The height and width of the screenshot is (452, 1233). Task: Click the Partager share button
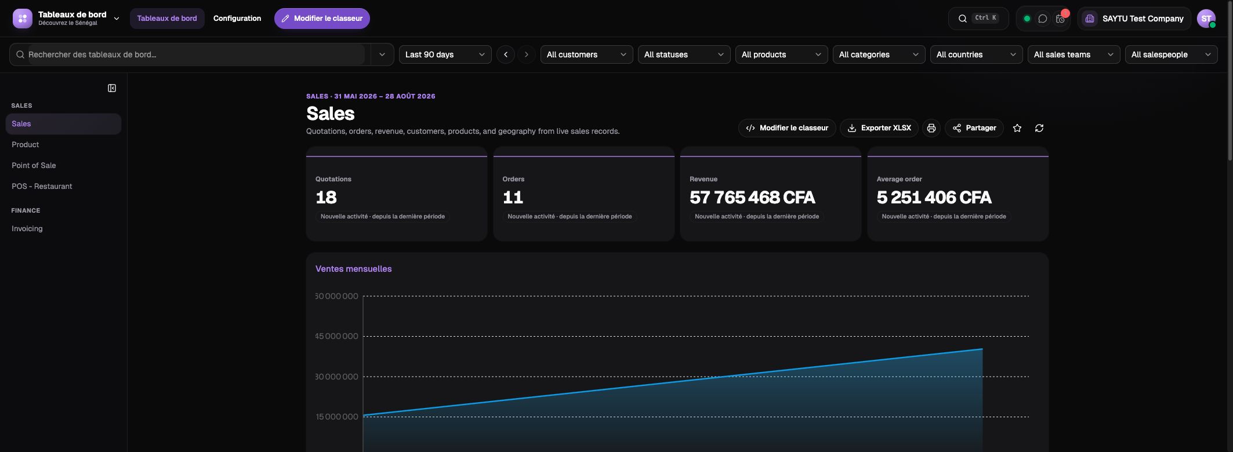pyautogui.click(x=974, y=128)
